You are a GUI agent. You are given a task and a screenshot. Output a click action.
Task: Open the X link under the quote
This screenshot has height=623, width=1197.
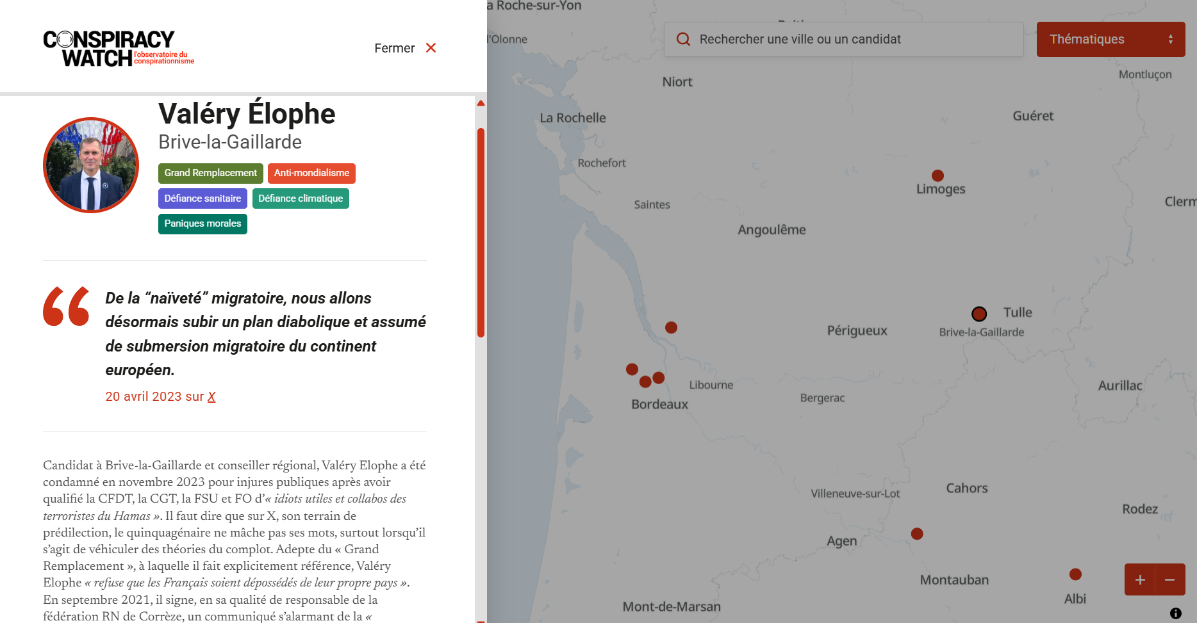211,397
